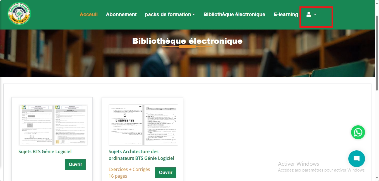The image size is (379, 181).
Task: Click the Epreuve Express logo
Action: pos(19,14)
